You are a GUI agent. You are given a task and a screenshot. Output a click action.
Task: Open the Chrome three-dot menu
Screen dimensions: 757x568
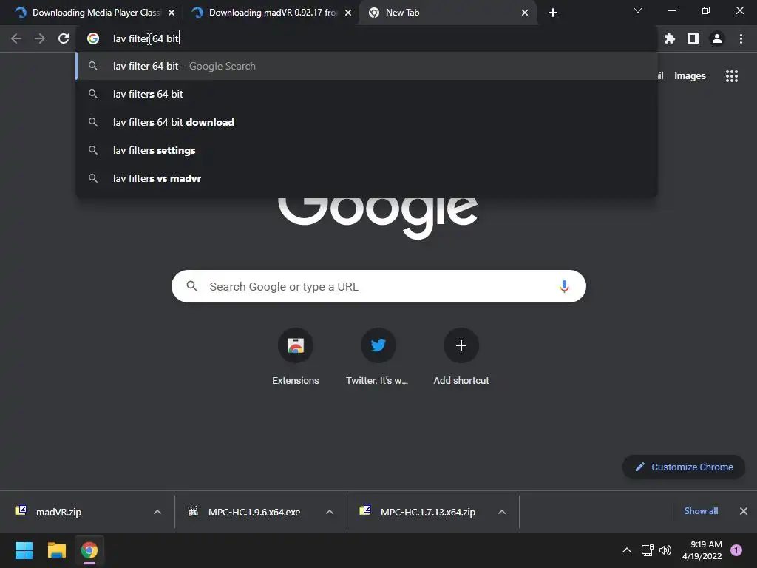[x=741, y=38]
